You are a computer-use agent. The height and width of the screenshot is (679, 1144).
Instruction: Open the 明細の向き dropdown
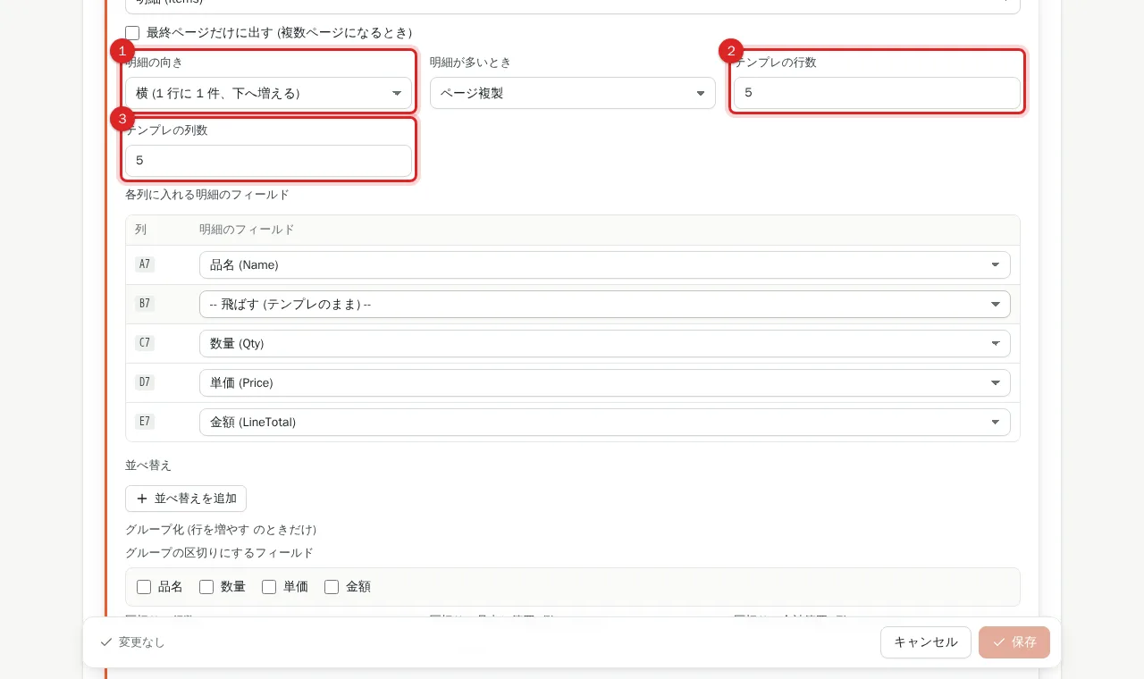[268, 93]
